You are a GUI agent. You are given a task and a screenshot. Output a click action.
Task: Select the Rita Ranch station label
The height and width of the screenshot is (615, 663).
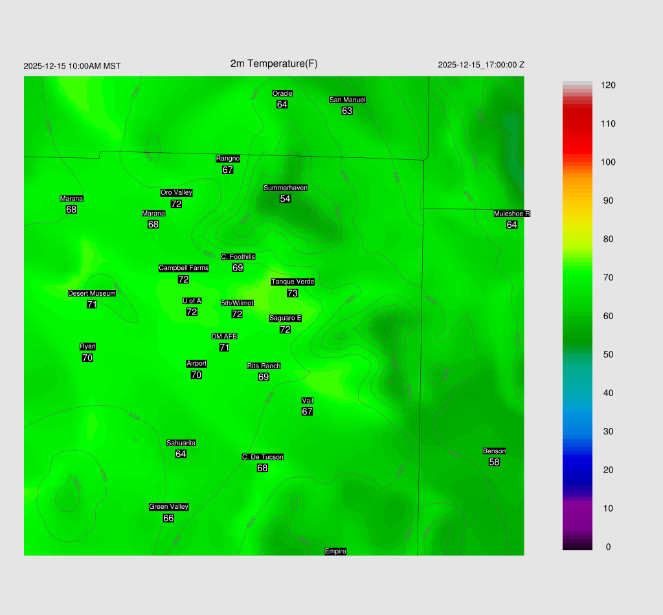[264, 366]
